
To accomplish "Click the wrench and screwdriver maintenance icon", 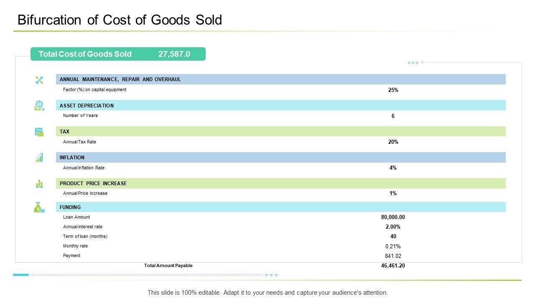I will pyautogui.click(x=39, y=80).
